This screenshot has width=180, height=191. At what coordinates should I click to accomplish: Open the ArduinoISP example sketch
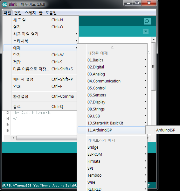pyautogui.click(x=163, y=130)
